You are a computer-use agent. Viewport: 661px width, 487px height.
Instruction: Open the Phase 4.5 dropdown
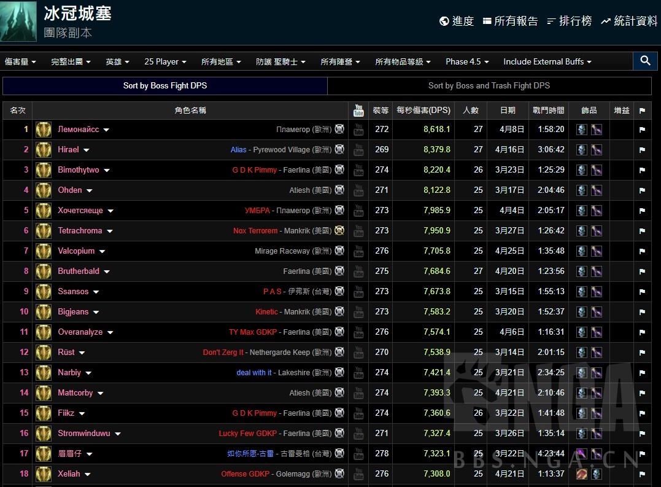(x=467, y=61)
